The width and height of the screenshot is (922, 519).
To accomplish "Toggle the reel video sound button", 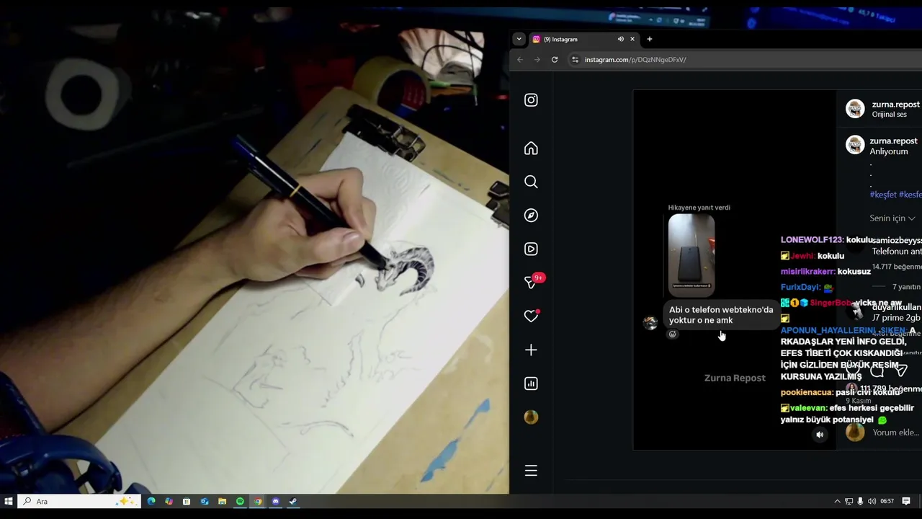I will click(x=820, y=435).
